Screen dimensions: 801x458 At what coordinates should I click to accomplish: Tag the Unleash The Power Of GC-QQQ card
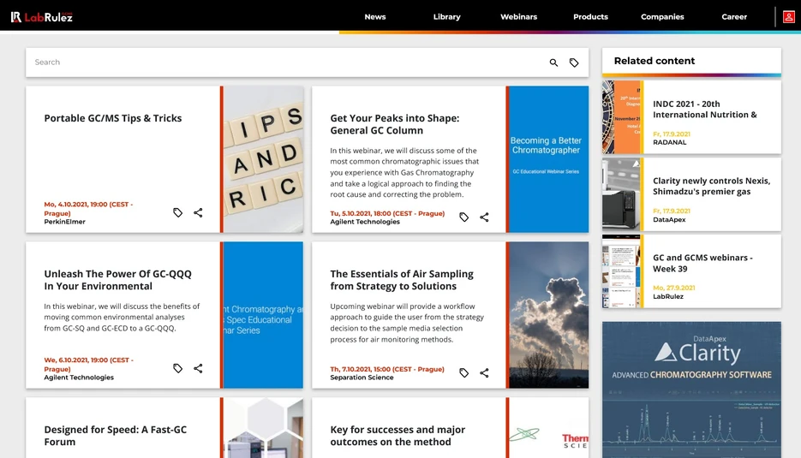tap(177, 369)
